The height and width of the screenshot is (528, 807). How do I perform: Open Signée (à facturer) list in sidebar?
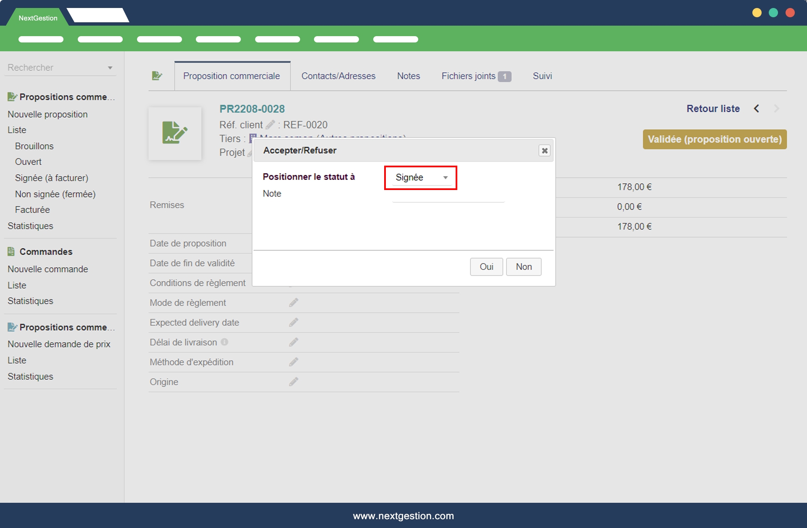[52, 178]
